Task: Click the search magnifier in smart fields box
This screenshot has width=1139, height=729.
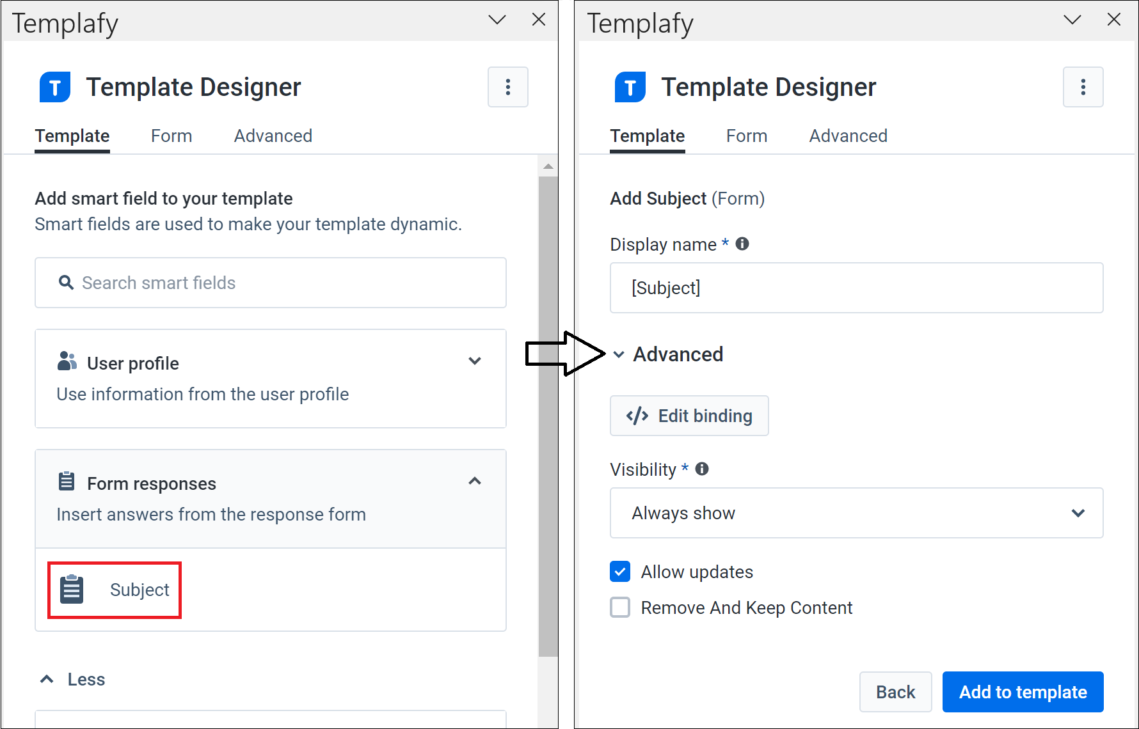Action: pyautogui.click(x=67, y=283)
